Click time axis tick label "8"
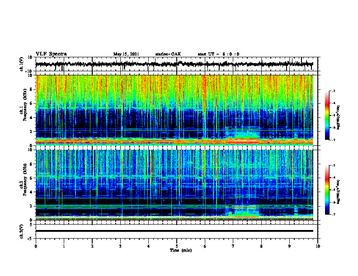 (x=261, y=246)
